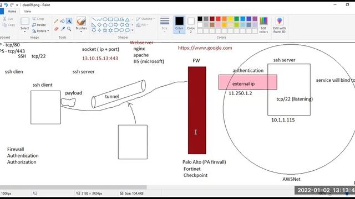The image size is (355, 199).
Task: Click the https://www.google.com text on canvas
Action: (x=205, y=48)
